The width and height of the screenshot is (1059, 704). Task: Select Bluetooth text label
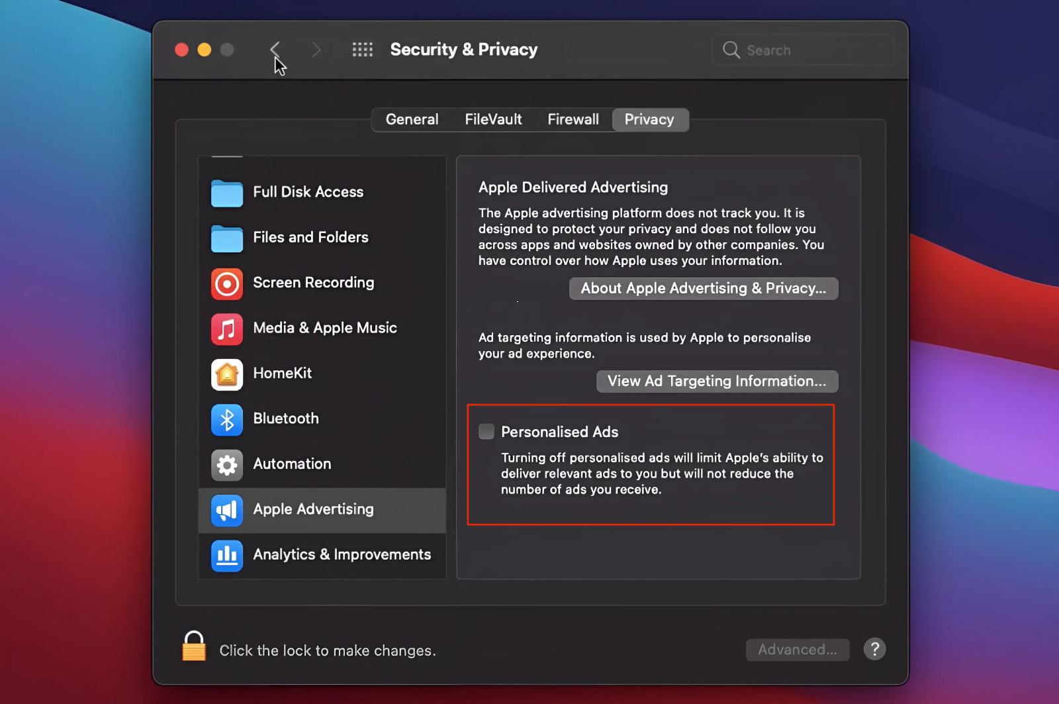click(286, 419)
